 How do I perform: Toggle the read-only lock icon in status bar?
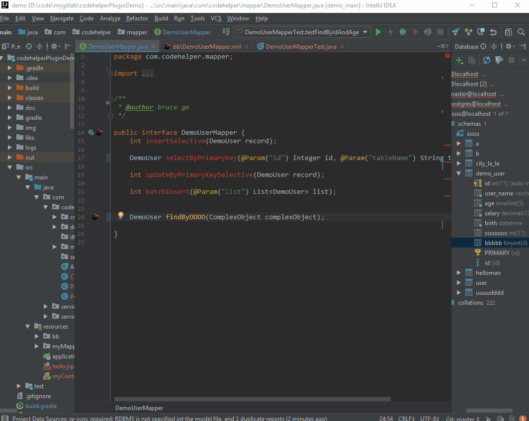click(x=488, y=419)
